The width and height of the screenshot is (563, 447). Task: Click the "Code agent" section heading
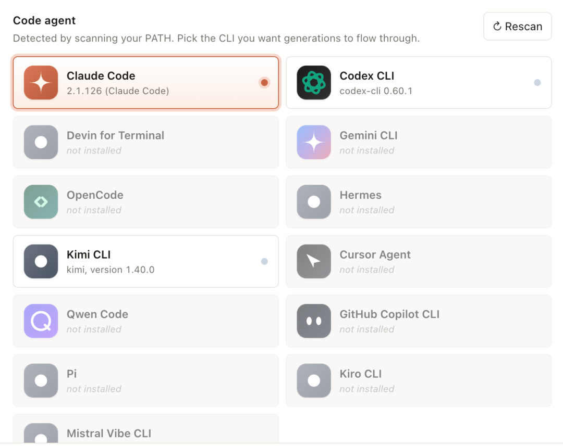44,21
